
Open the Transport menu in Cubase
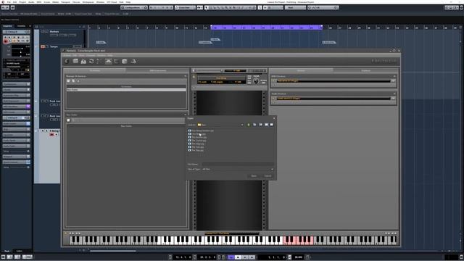(x=65, y=1)
